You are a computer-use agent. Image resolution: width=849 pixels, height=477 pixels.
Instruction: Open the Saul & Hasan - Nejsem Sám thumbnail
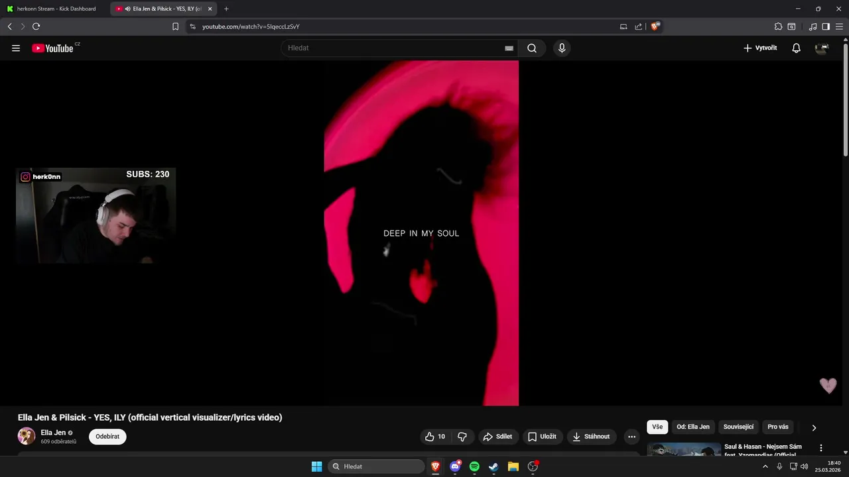pos(684,449)
